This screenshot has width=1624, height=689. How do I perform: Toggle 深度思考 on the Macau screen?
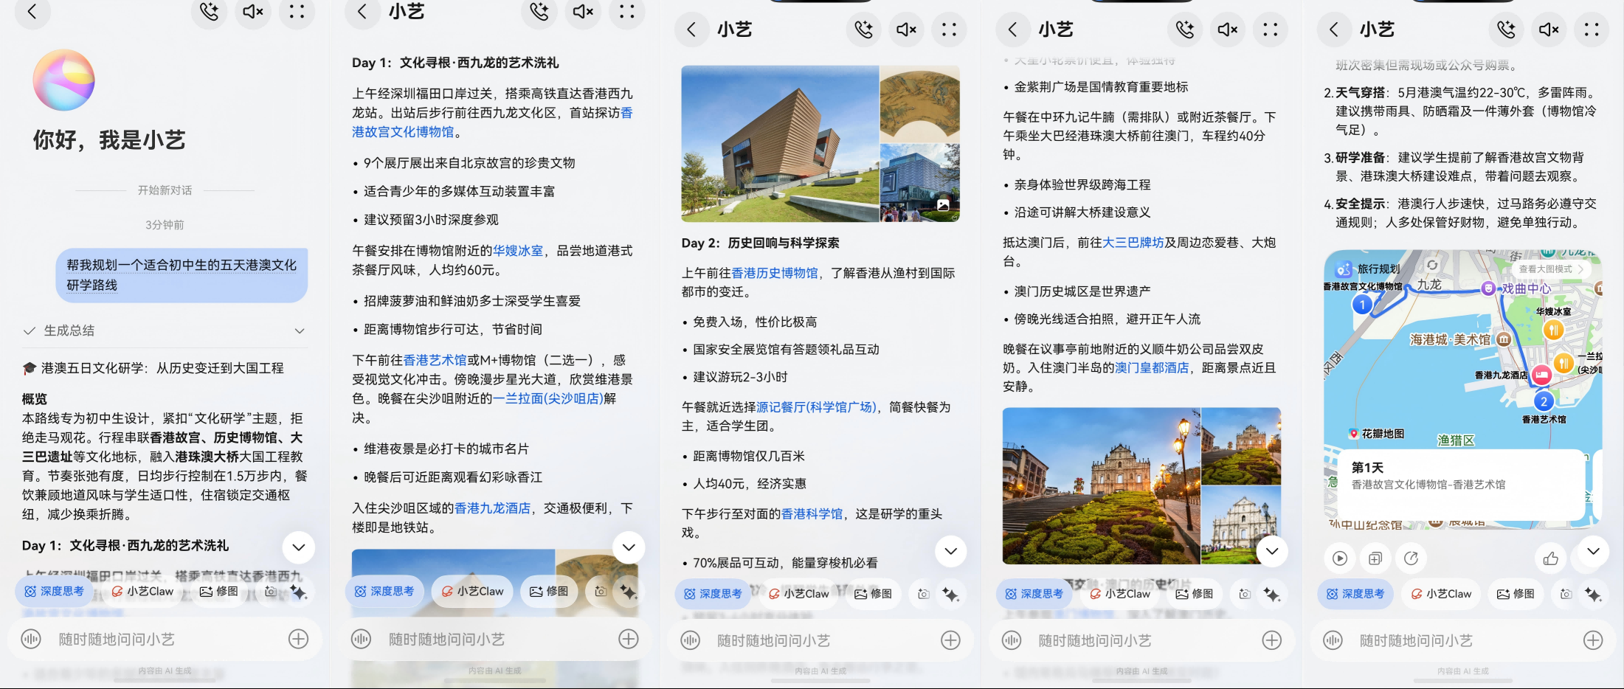[1034, 594]
